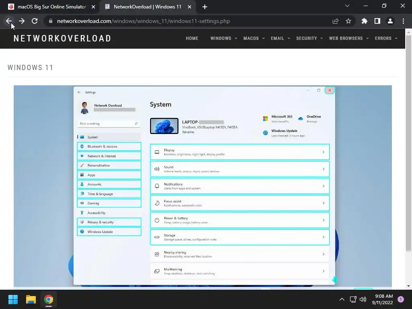Open Chrome three-dot menu
The image size is (412, 309).
tap(403, 21)
